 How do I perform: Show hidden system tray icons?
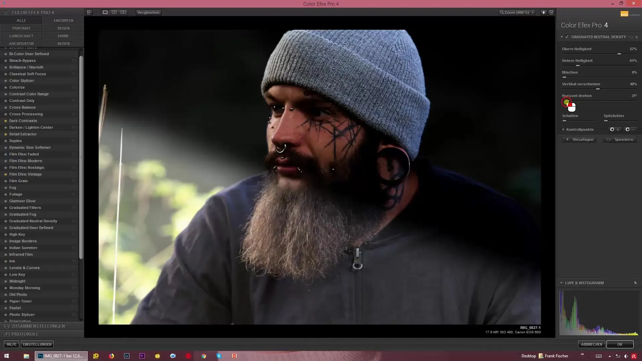point(610,356)
